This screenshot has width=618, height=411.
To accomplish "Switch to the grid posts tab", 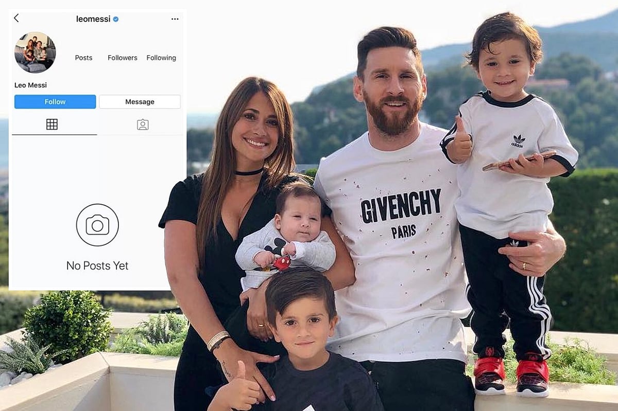I will coord(52,124).
